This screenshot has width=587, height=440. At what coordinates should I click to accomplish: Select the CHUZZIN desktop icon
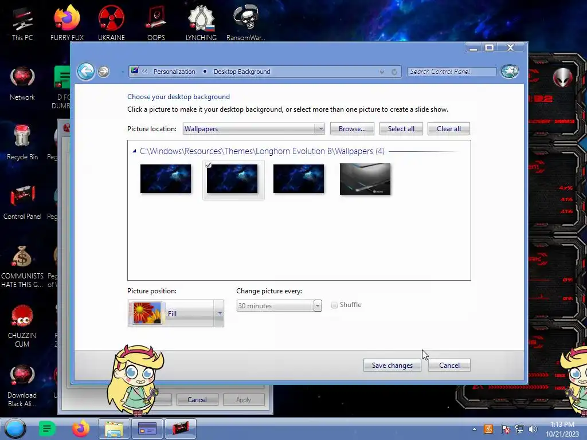[x=22, y=326]
